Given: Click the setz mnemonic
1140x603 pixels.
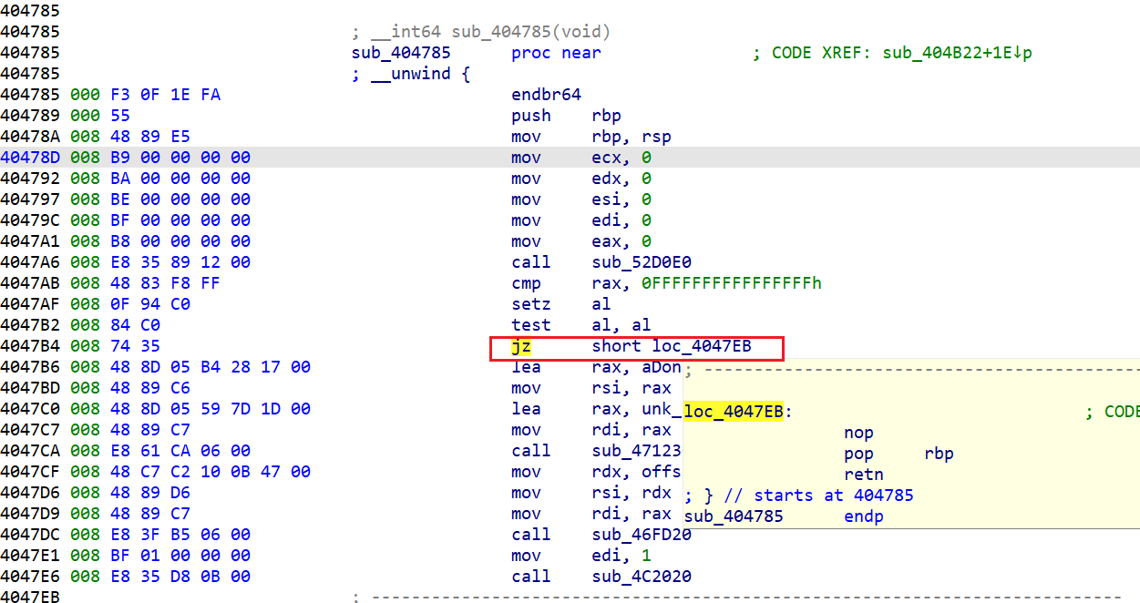Looking at the screenshot, I should pyautogui.click(x=531, y=304).
